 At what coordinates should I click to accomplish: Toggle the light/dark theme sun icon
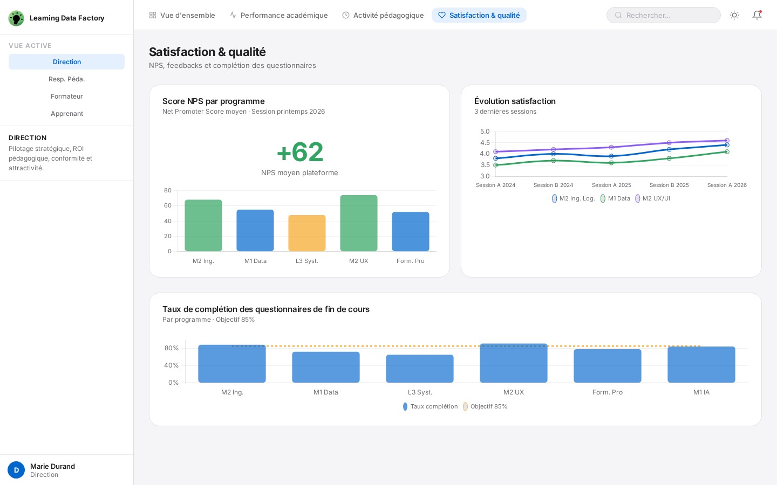[734, 15]
